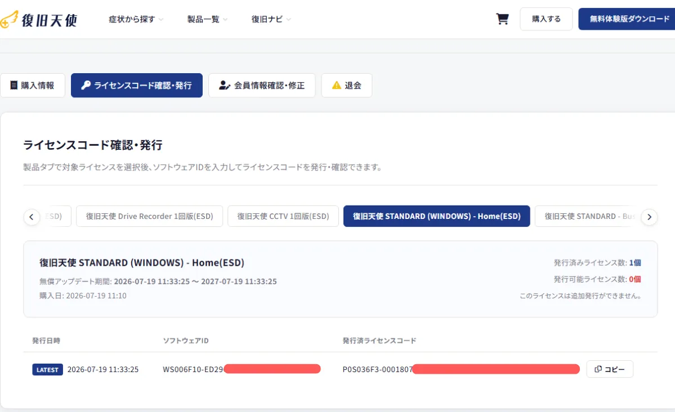675x412 pixels.
Task: Click the ソフトウェアID column header
Action: [x=186, y=341]
